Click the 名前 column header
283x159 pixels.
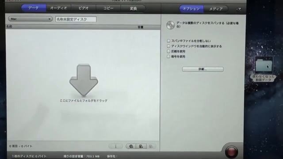[9, 26]
